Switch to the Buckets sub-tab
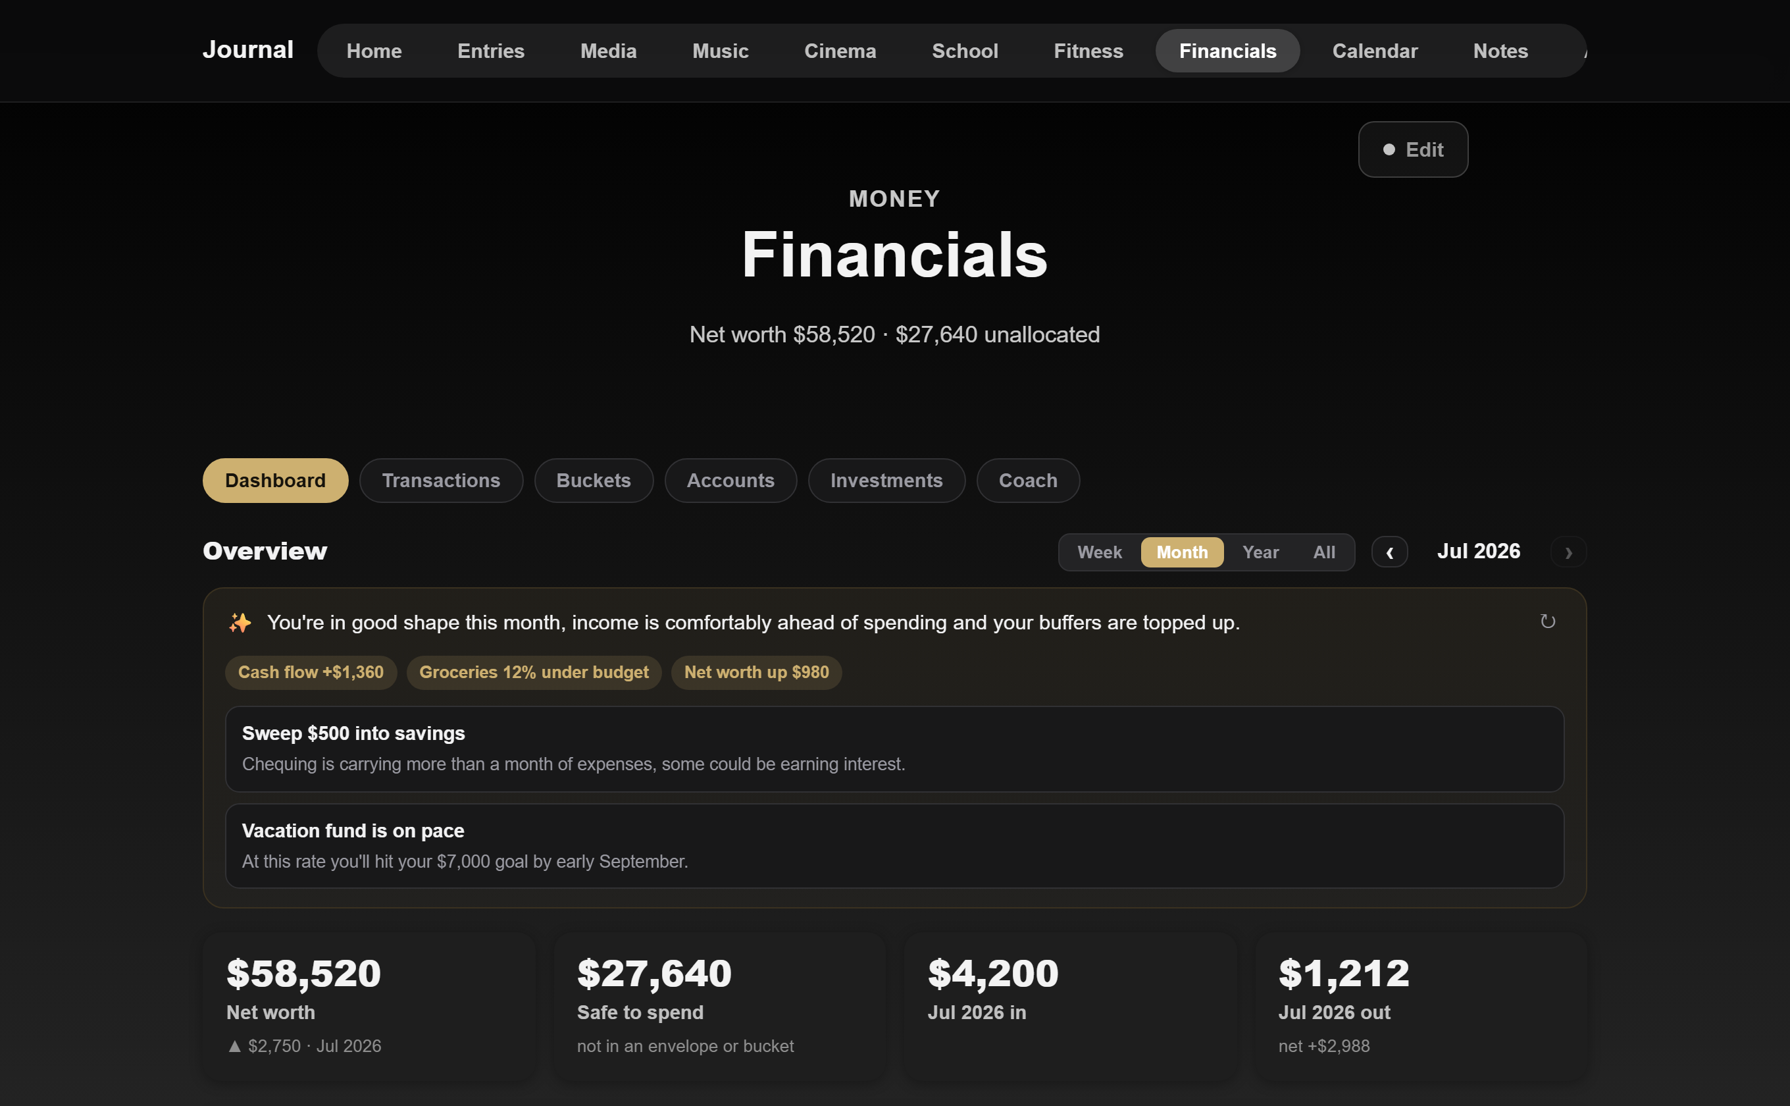Image resolution: width=1790 pixels, height=1106 pixels. [593, 481]
